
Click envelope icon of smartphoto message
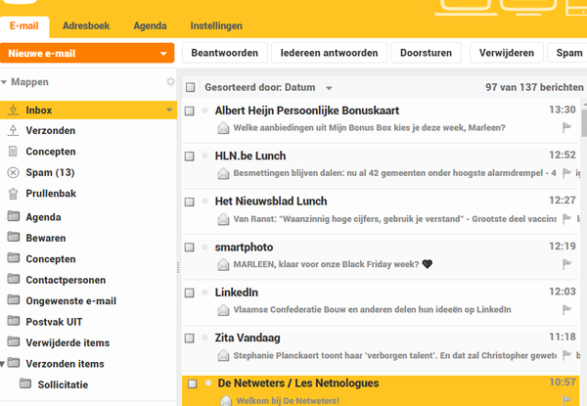(223, 264)
